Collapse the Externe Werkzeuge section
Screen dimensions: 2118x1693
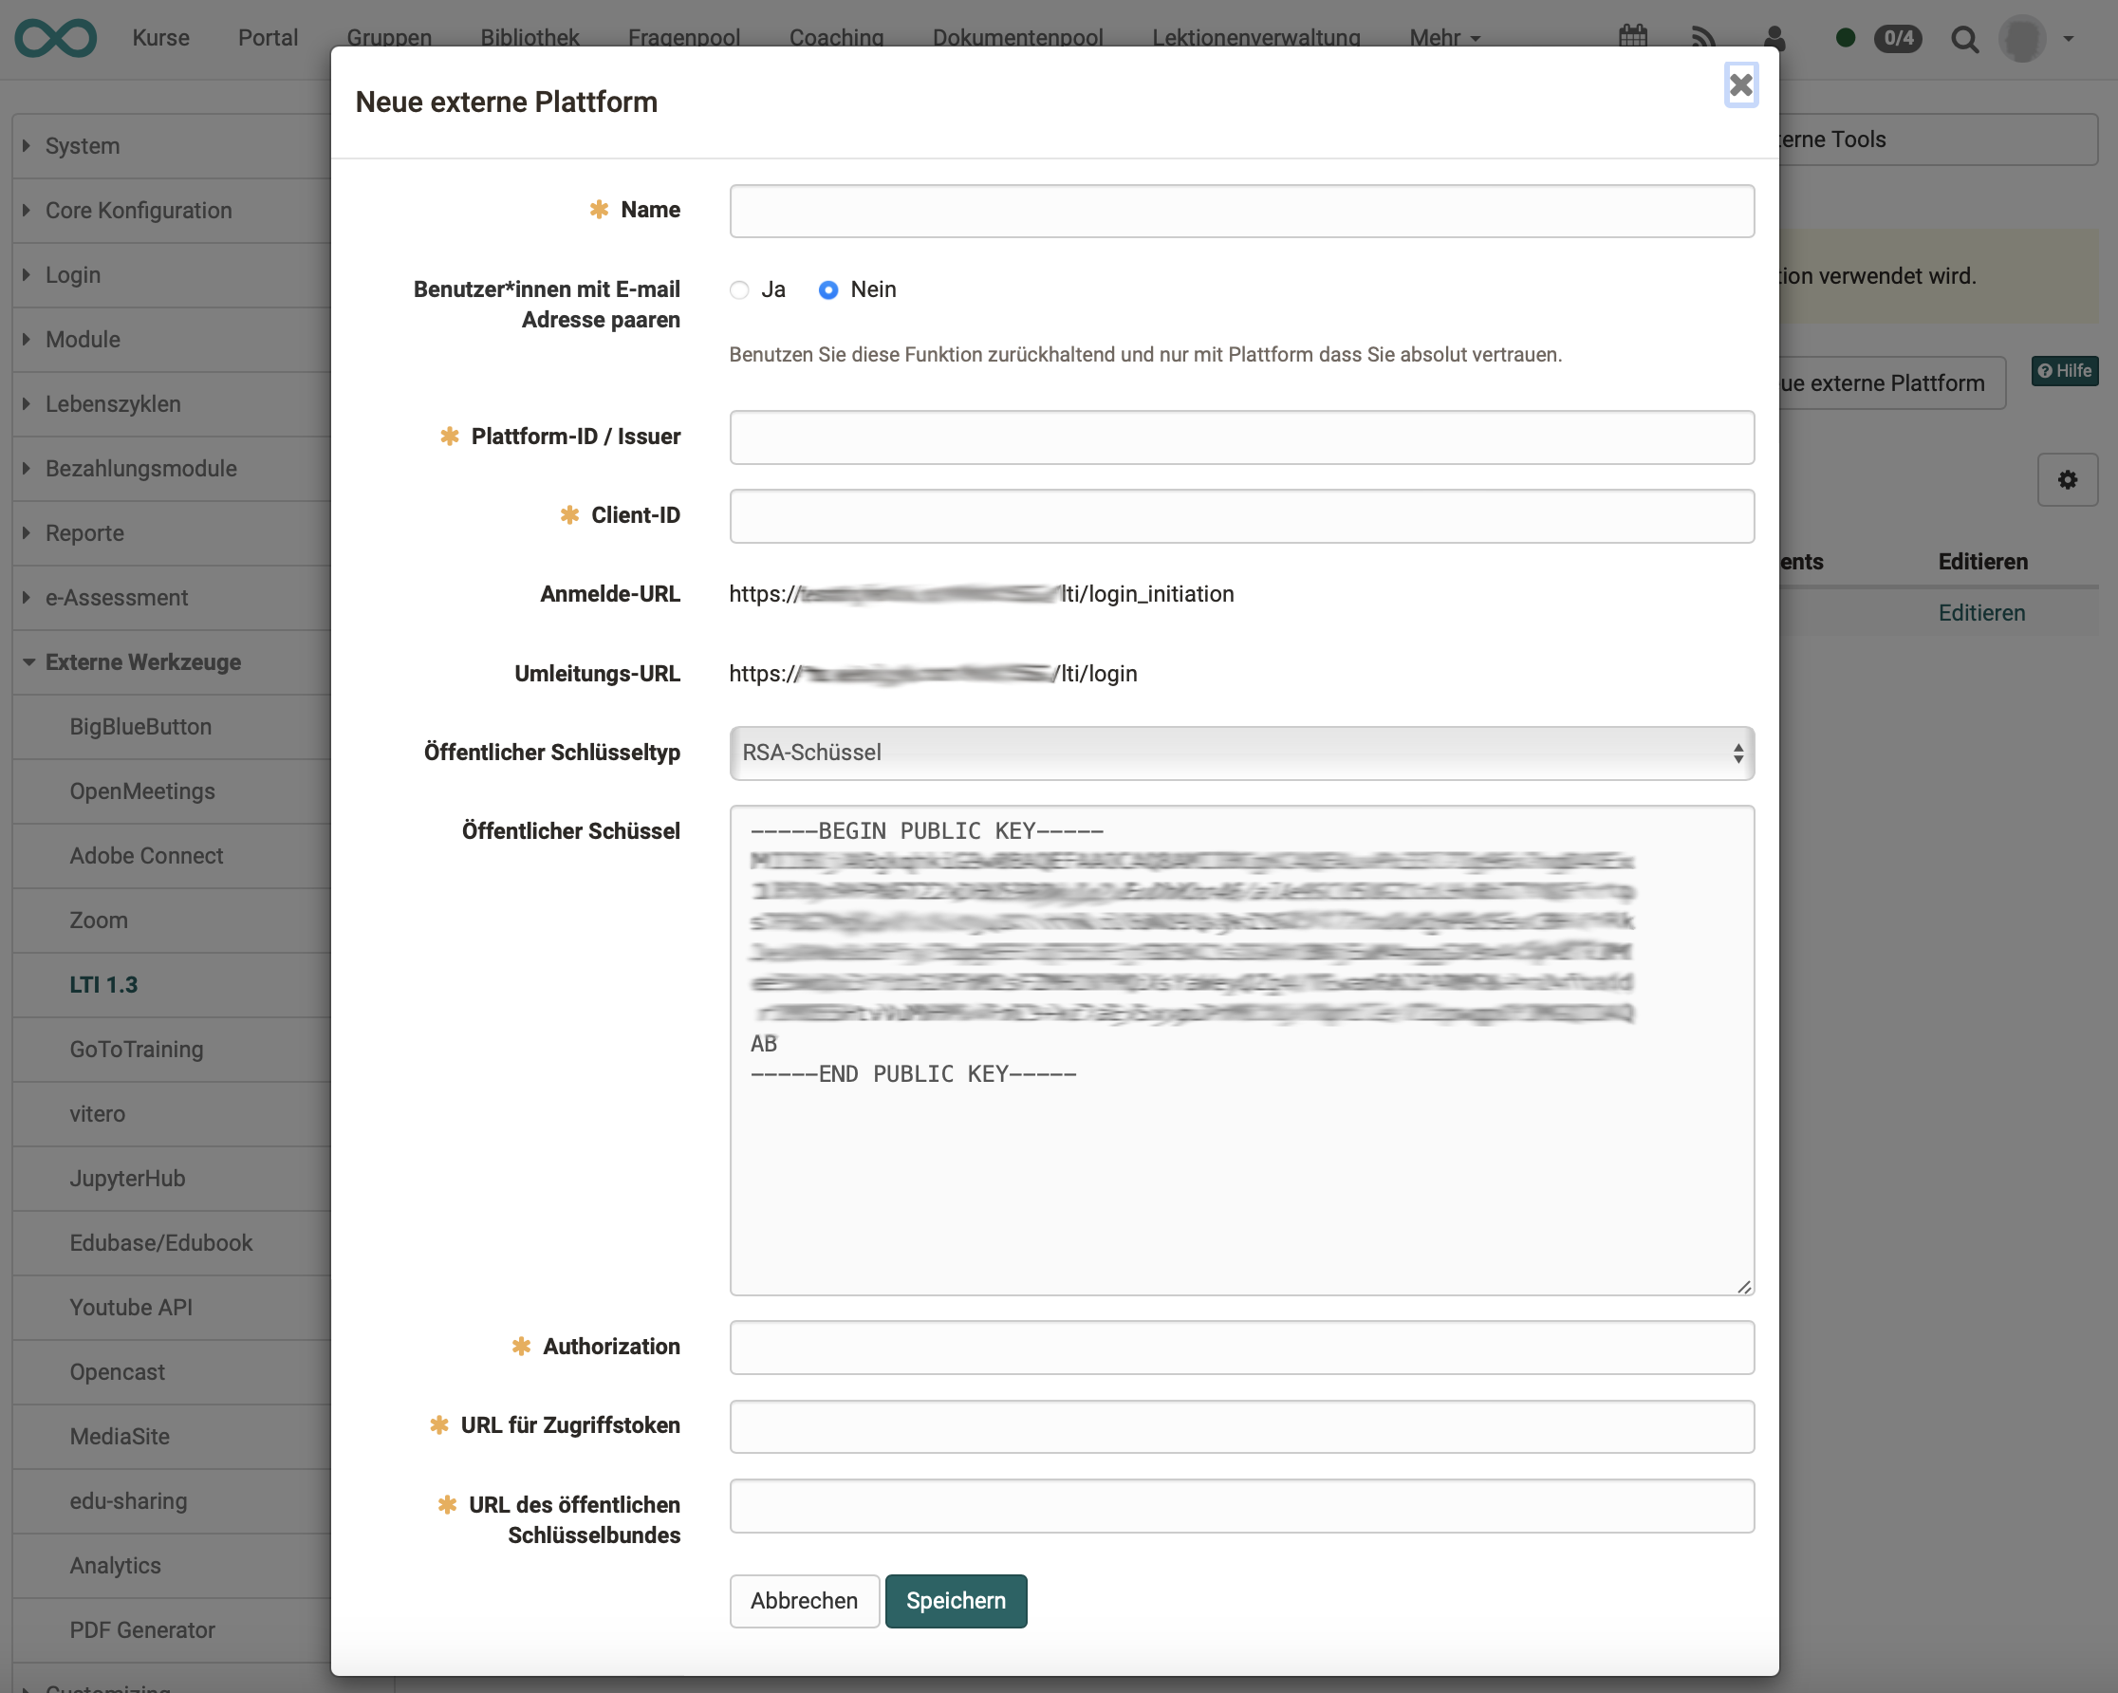(x=142, y=661)
